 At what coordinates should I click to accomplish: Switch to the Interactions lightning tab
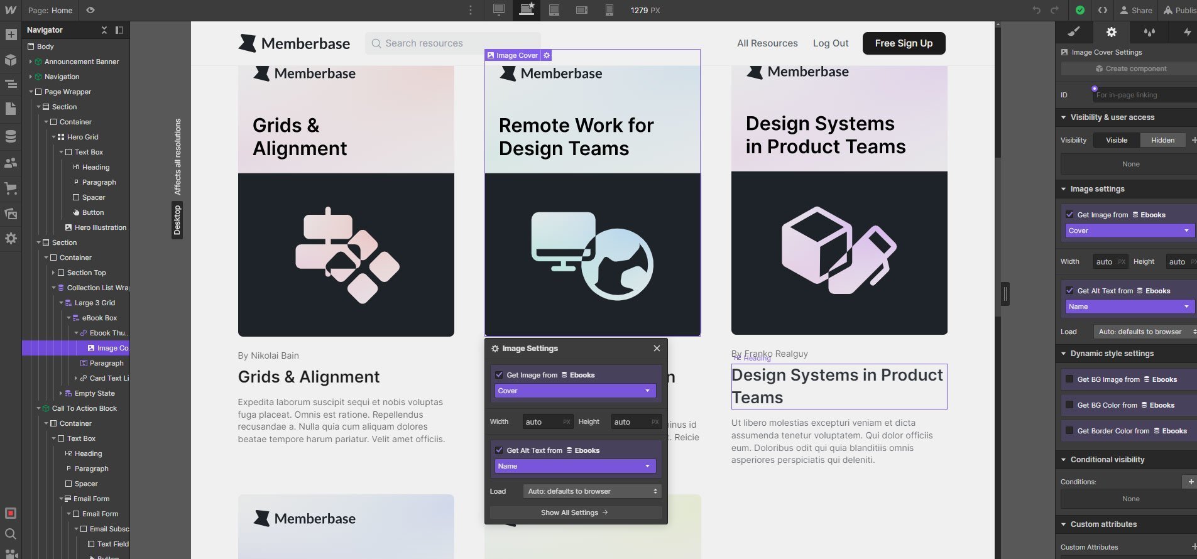(1186, 32)
